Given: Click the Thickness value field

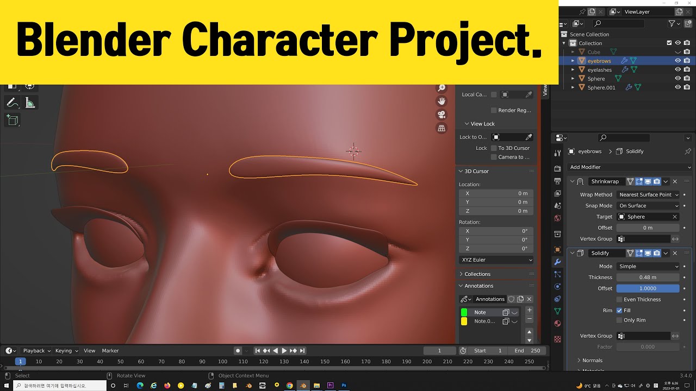Looking at the screenshot, I should (x=648, y=278).
